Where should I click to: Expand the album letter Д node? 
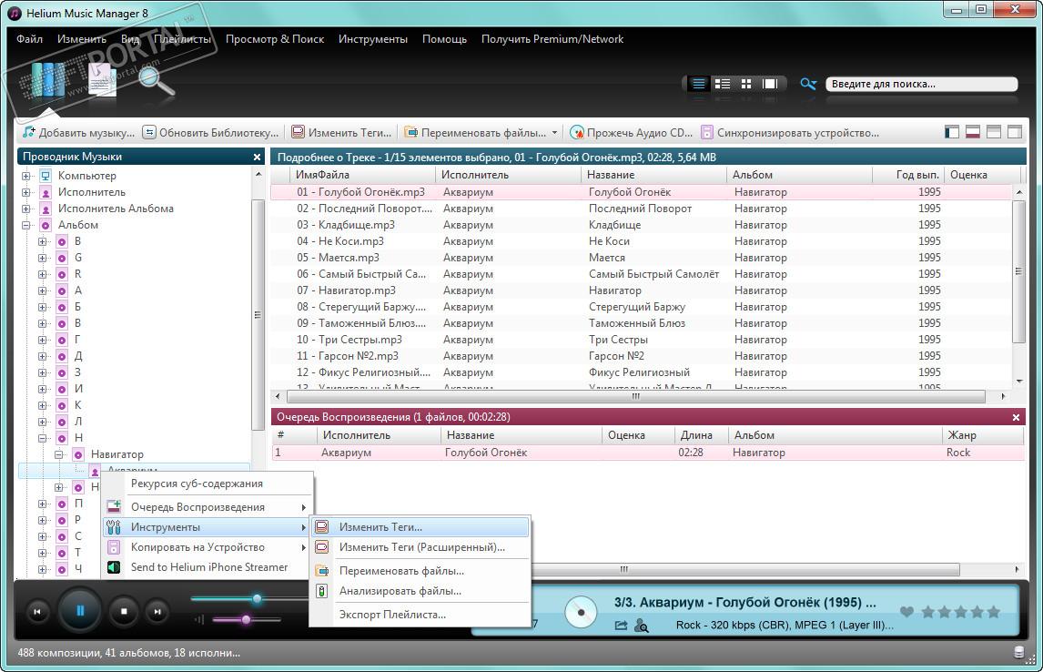pyautogui.click(x=43, y=356)
